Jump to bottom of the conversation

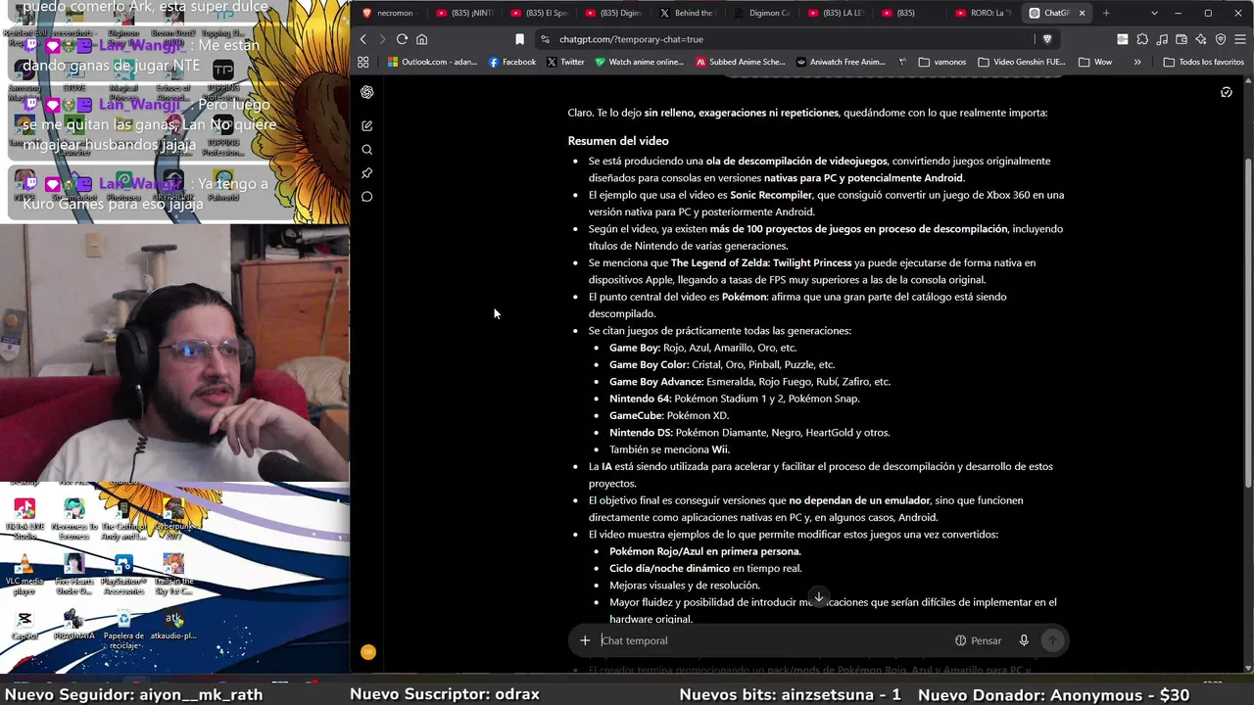click(x=818, y=597)
